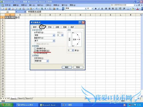Screen dimensions: 143x107
Task: Adjust the 缩进 indent spinner arrows
Action: [62, 35]
